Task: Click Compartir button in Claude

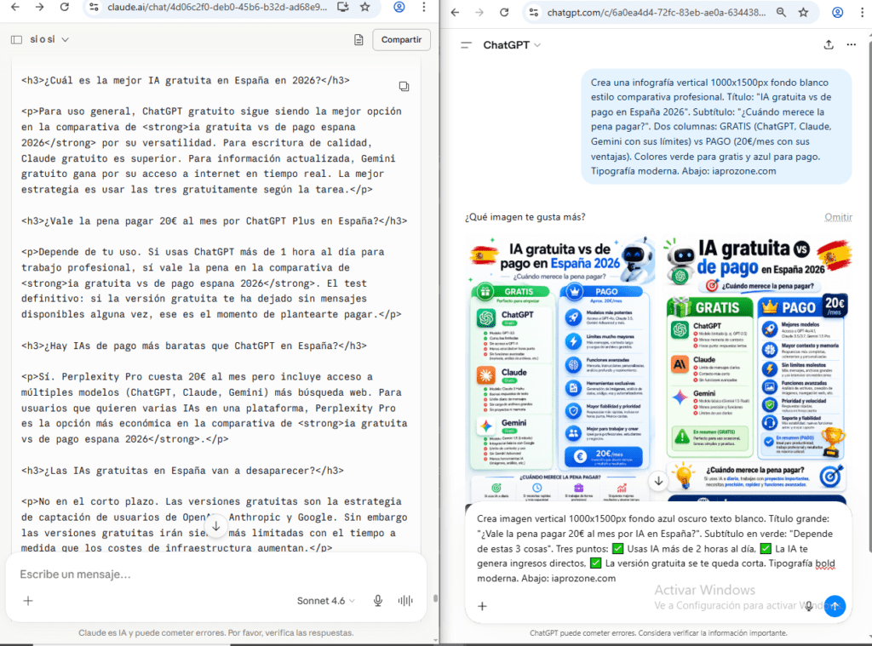Action: [401, 39]
